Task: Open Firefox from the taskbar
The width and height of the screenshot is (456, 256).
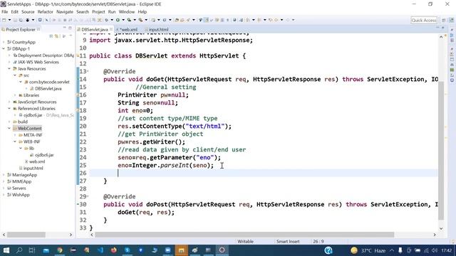Action: click(114, 250)
